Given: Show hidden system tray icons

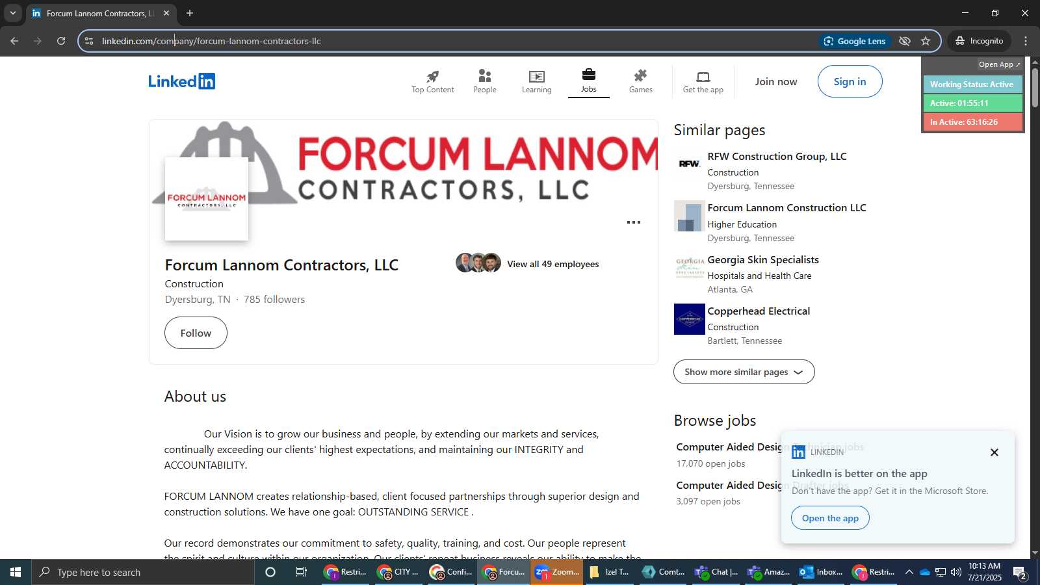Looking at the screenshot, I should click(x=909, y=572).
